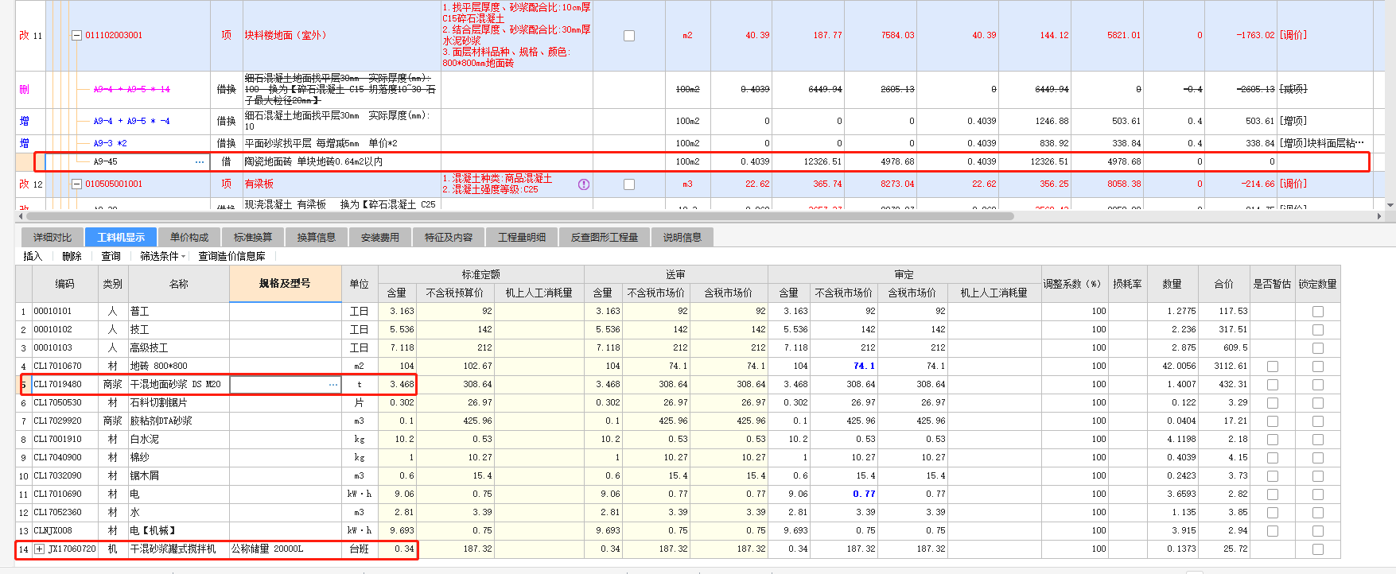Image resolution: width=1396 pixels, height=574 pixels.
Task: Click 损耗率 column header
Action: (1128, 284)
